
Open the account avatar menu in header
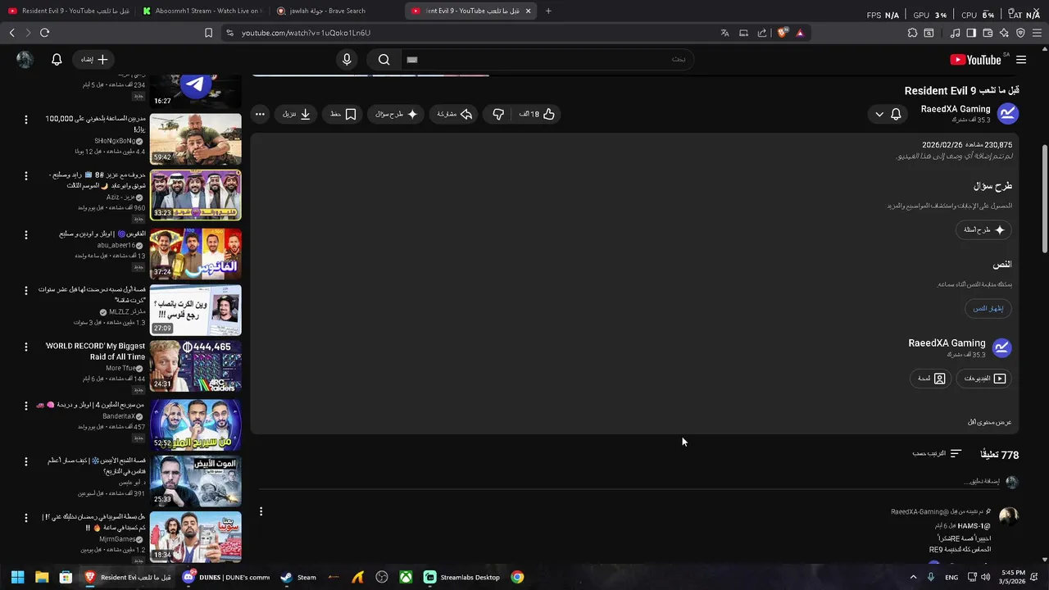[x=25, y=60]
